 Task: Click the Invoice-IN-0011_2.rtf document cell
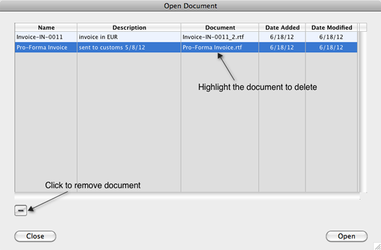[220, 37]
